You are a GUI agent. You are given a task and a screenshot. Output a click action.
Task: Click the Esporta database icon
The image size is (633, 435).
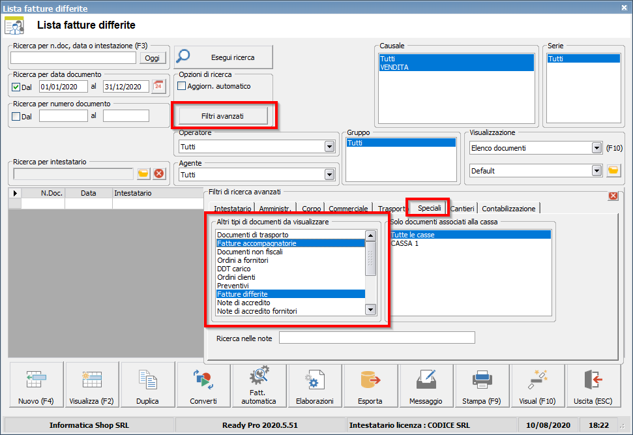[370, 385]
